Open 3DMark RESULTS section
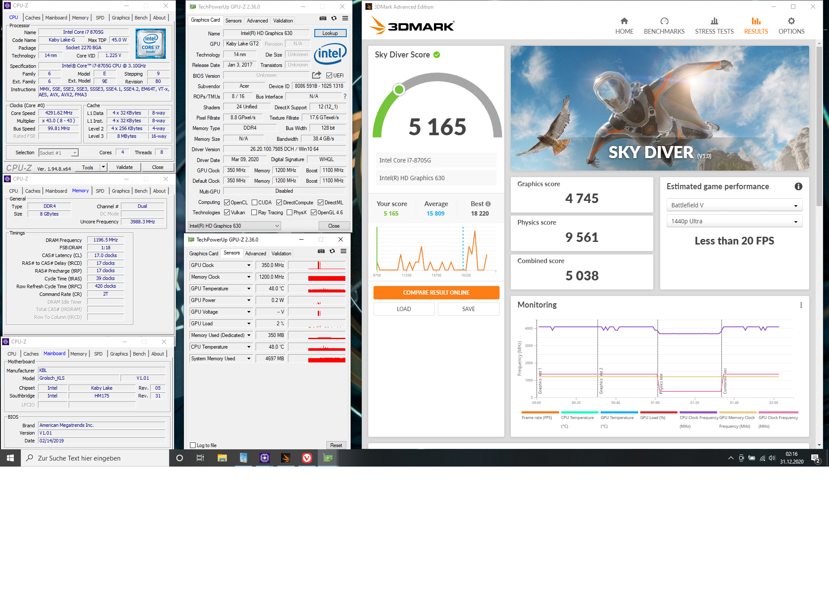829x591 pixels. coord(756,26)
